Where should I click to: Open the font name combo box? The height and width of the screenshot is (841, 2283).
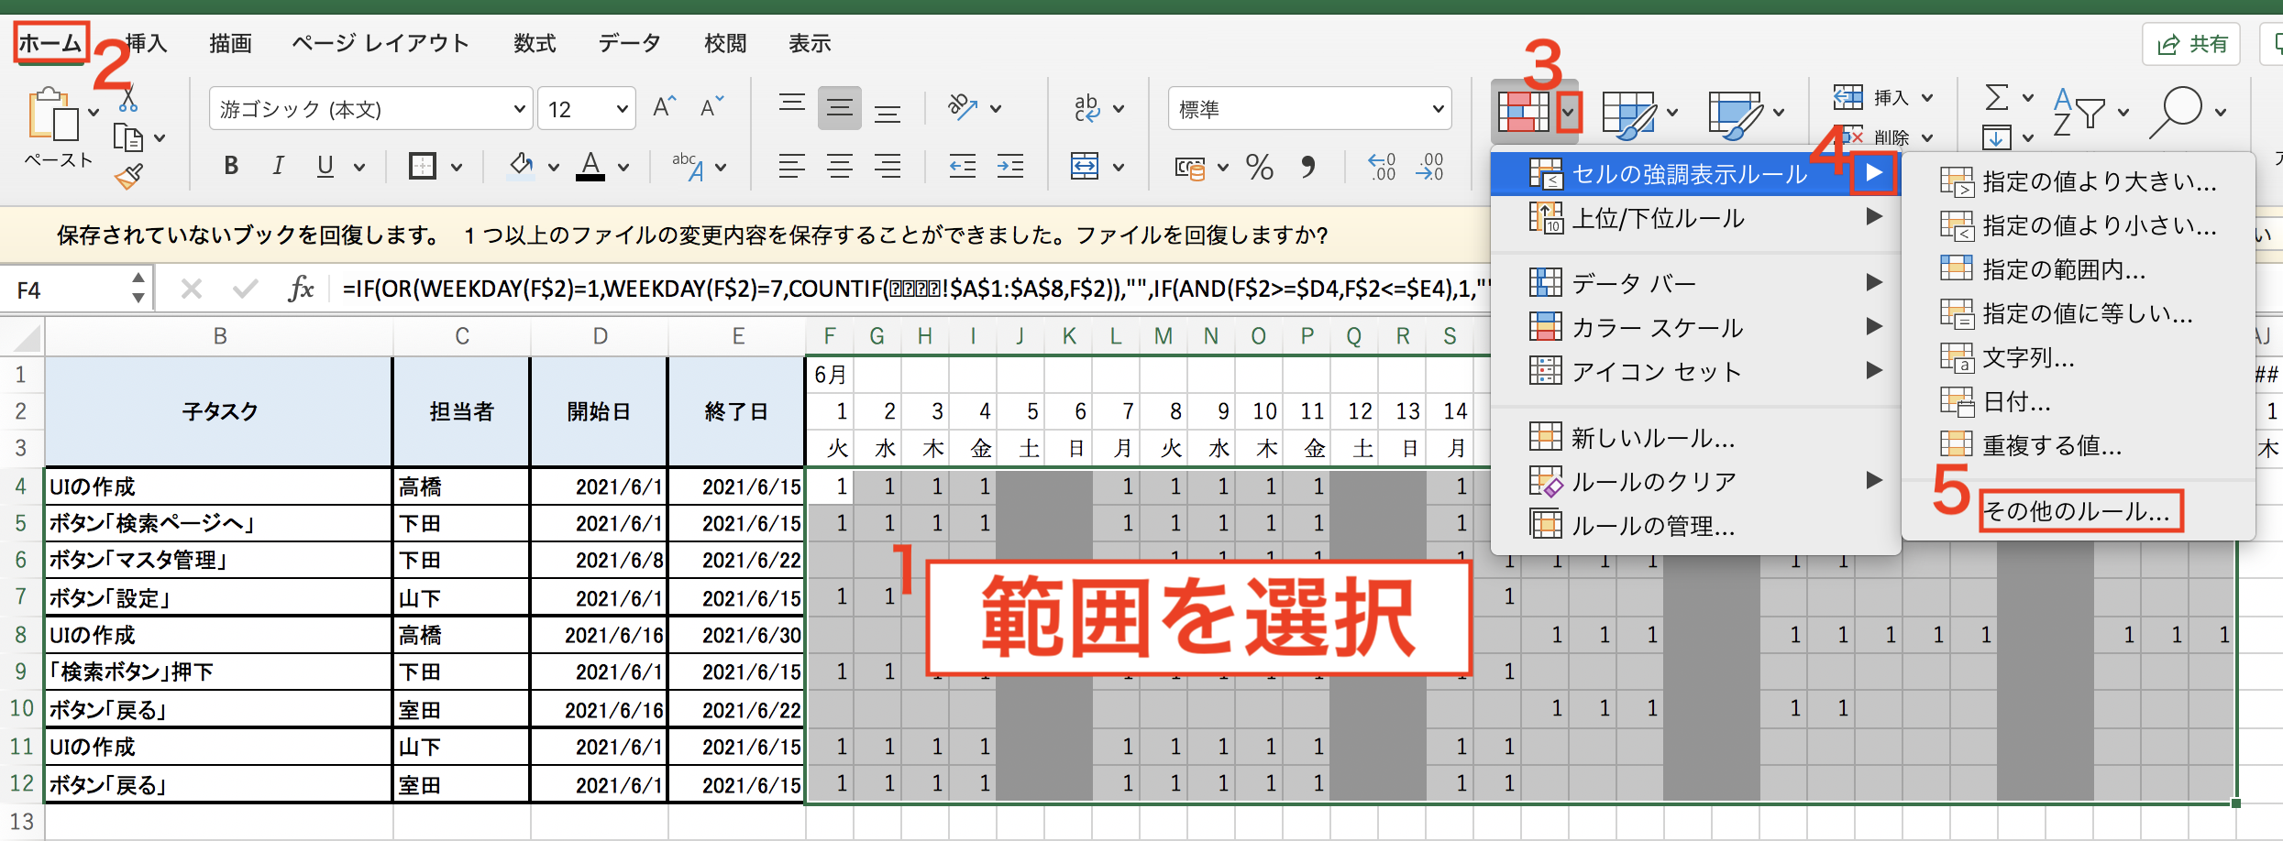[x=371, y=109]
